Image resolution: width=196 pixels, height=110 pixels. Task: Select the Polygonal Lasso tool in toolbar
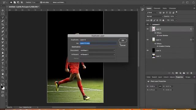(3, 17)
